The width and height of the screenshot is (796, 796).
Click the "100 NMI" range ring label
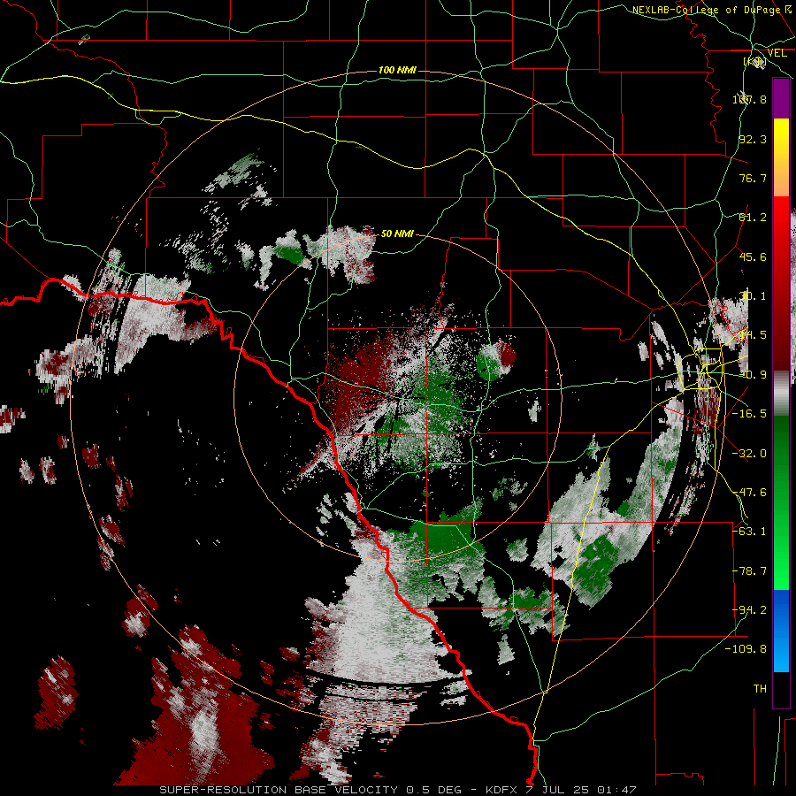pos(397,70)
